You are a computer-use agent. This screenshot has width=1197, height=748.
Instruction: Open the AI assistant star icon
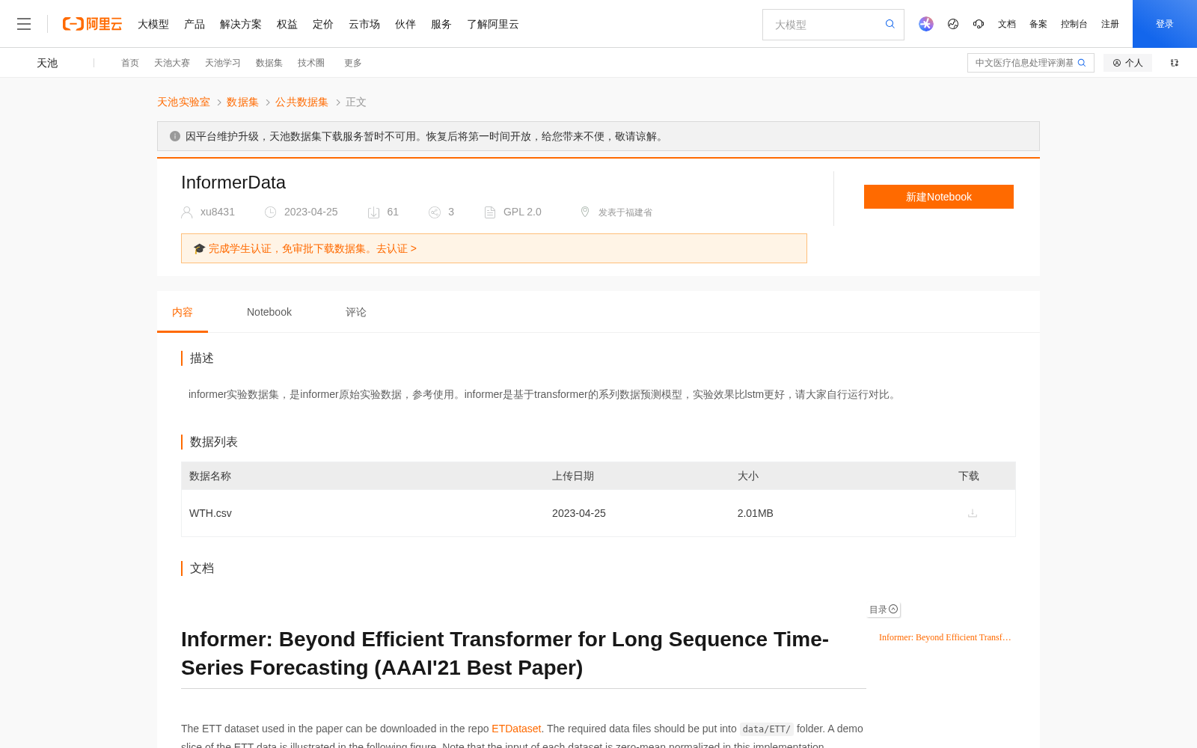pyautogui.click(x=926, y=24)
